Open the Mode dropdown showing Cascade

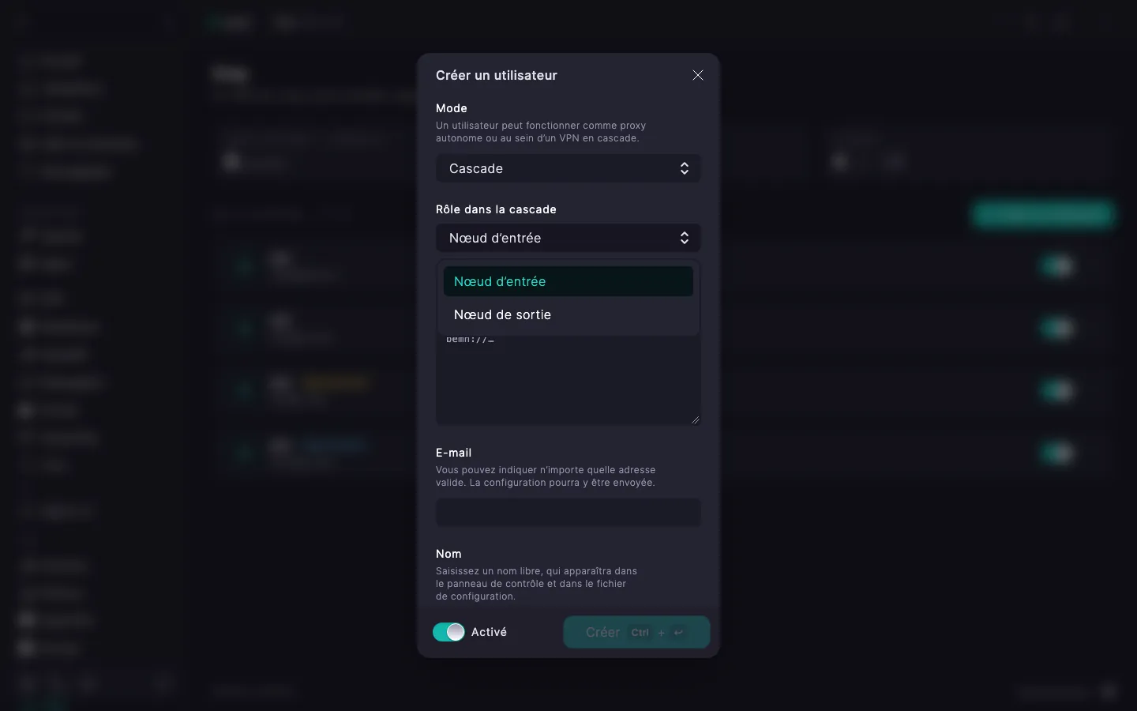[568, 168]
